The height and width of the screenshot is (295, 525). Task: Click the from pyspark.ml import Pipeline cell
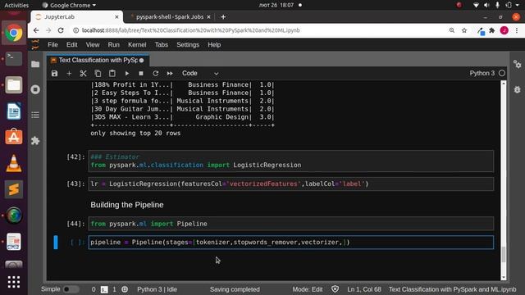tap(290, 224)
